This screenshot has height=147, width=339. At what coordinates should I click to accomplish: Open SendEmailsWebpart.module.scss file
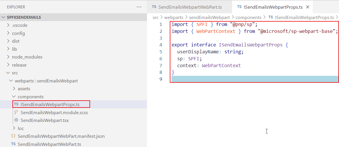coord(54,112)
